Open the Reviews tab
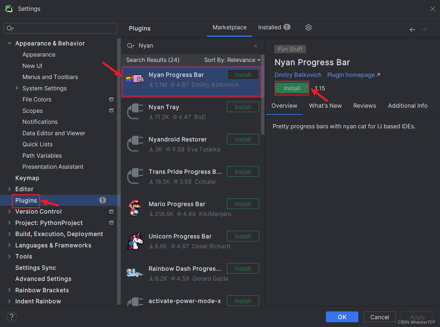 [365, 106]
